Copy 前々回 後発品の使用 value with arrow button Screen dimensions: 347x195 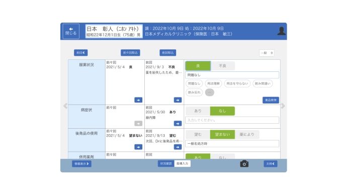pos(138,147)
